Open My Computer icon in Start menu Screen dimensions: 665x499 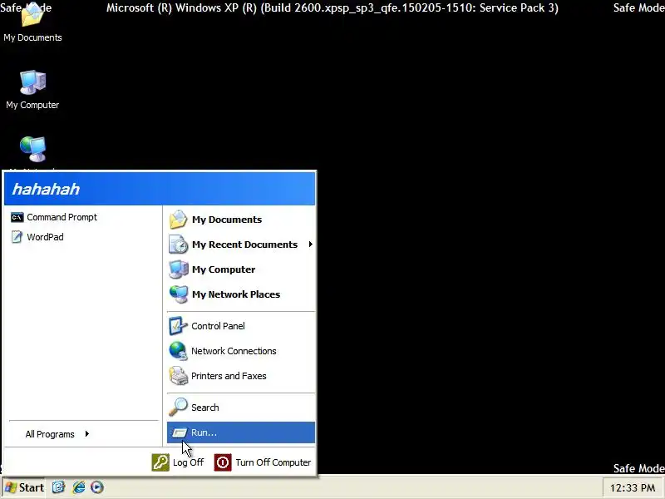point(178,269)
